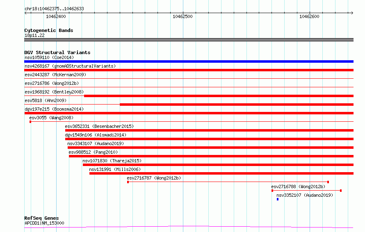Click the magenta APCDD1 gene line
The height and width of the screenshot is (232, 365).
point(189,227)
